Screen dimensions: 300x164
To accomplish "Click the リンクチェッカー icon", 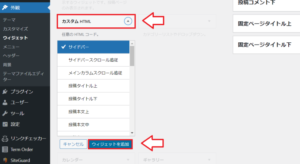I will [x=5, y=139].
